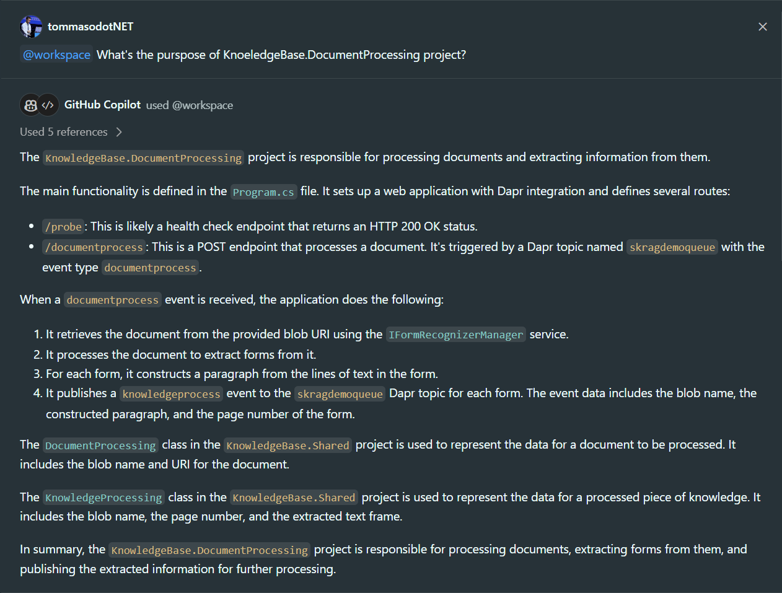Click the documentprocess event type chip
The image size is (782, 593).
[x=150, y=267]
